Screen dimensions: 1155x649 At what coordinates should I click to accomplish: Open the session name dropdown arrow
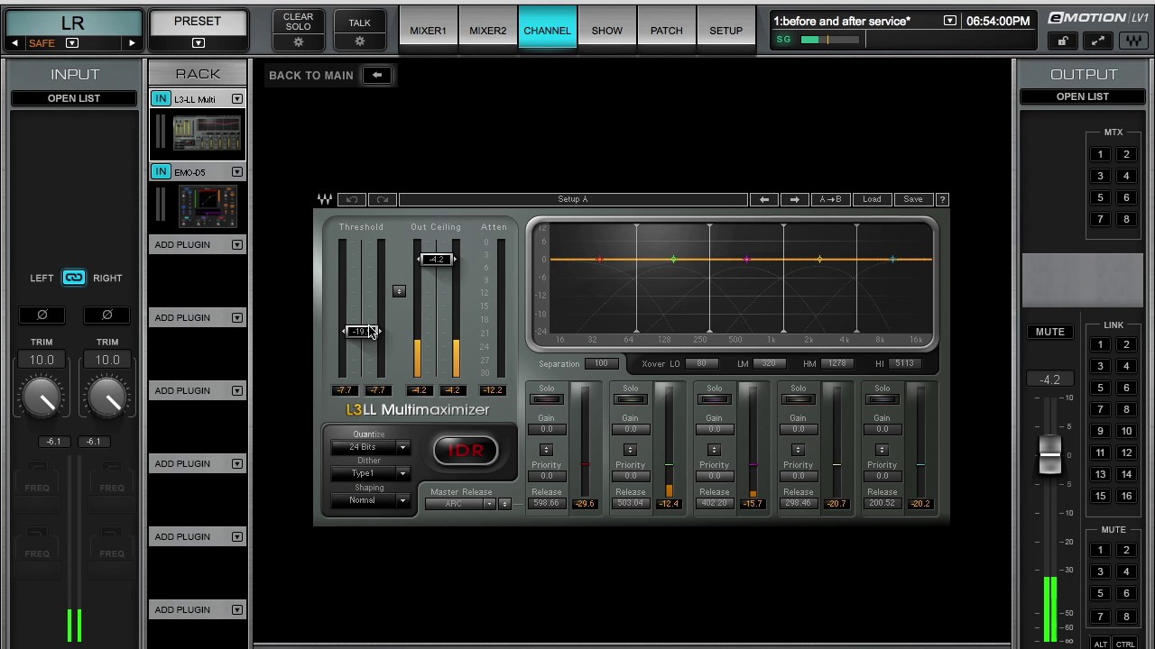point(949,21)
